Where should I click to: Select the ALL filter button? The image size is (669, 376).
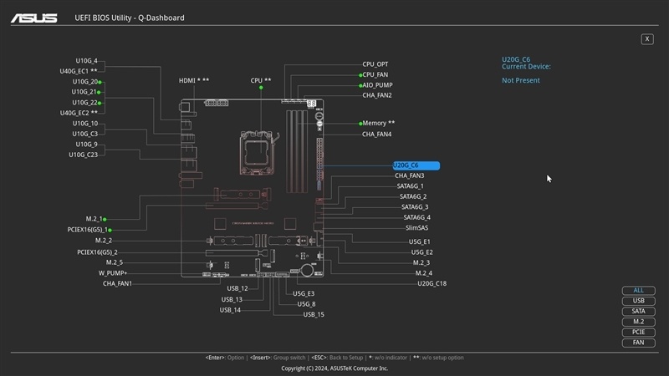pyautogui.click(x=638, y=290)
